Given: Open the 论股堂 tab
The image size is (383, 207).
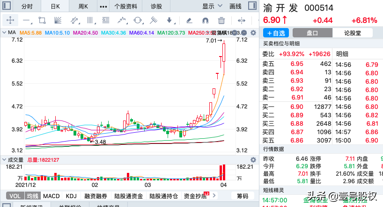Looking at the screenshot, I should click(x=353, y=33).
